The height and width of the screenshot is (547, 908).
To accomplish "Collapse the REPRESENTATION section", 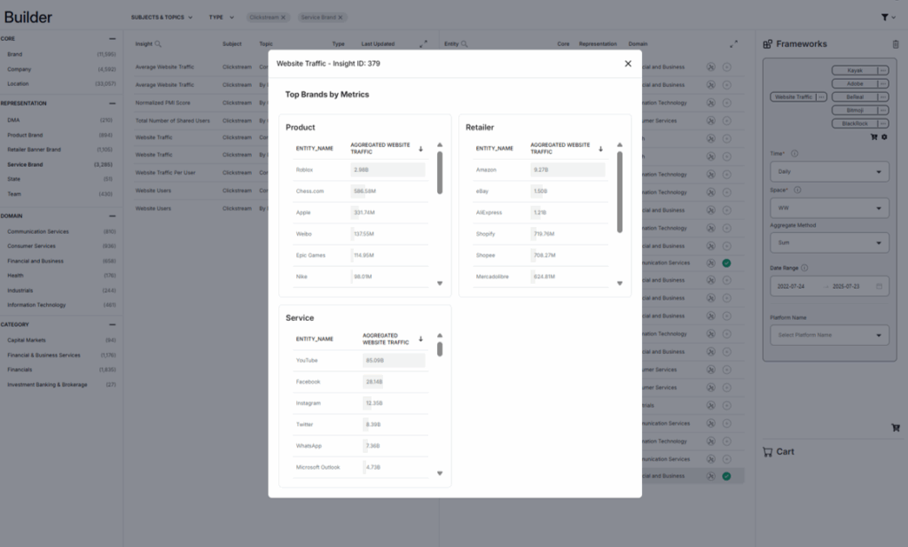I will tap(113, 103).
